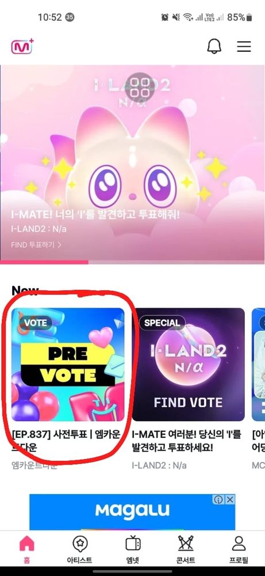Image resolution: width=265 pixels, height=576 pixels.
Task: Open the 콘서트 lightstick icon tab
Action: click(x=186, y=550)
